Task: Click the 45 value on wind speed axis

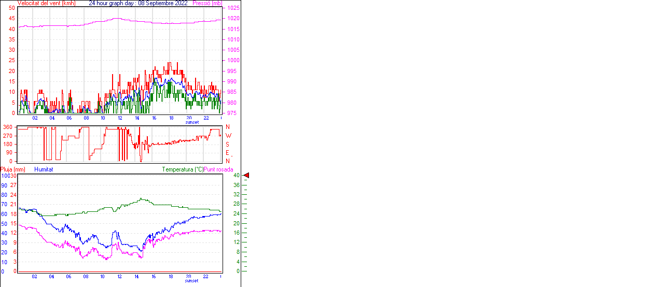Action: pyautogui.click(x=12, y=19)
